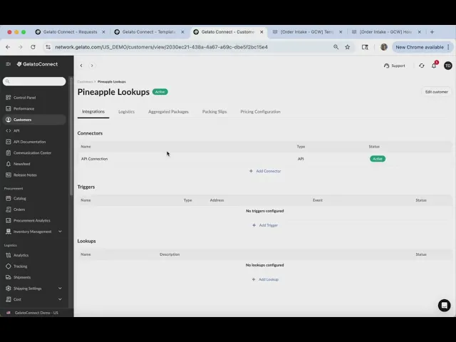Open the Chrome side panel icon
Image resolution: width=456 pixels, height=342 pixels.
[365, 47]
